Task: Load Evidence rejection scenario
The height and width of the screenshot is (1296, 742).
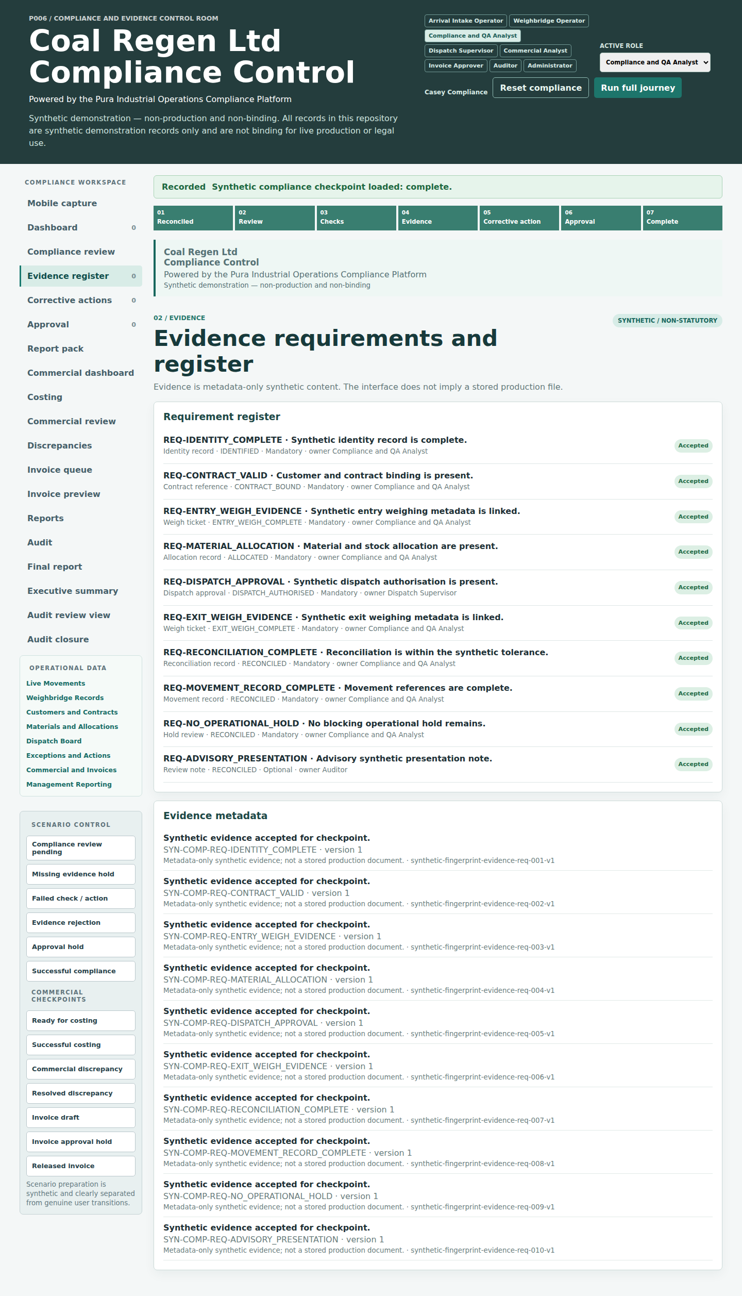Action: click(81, 923)
